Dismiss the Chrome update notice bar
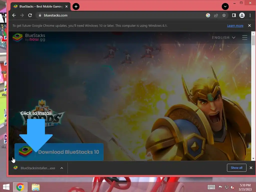Screen dimensions: 256x192 point(249,25)
